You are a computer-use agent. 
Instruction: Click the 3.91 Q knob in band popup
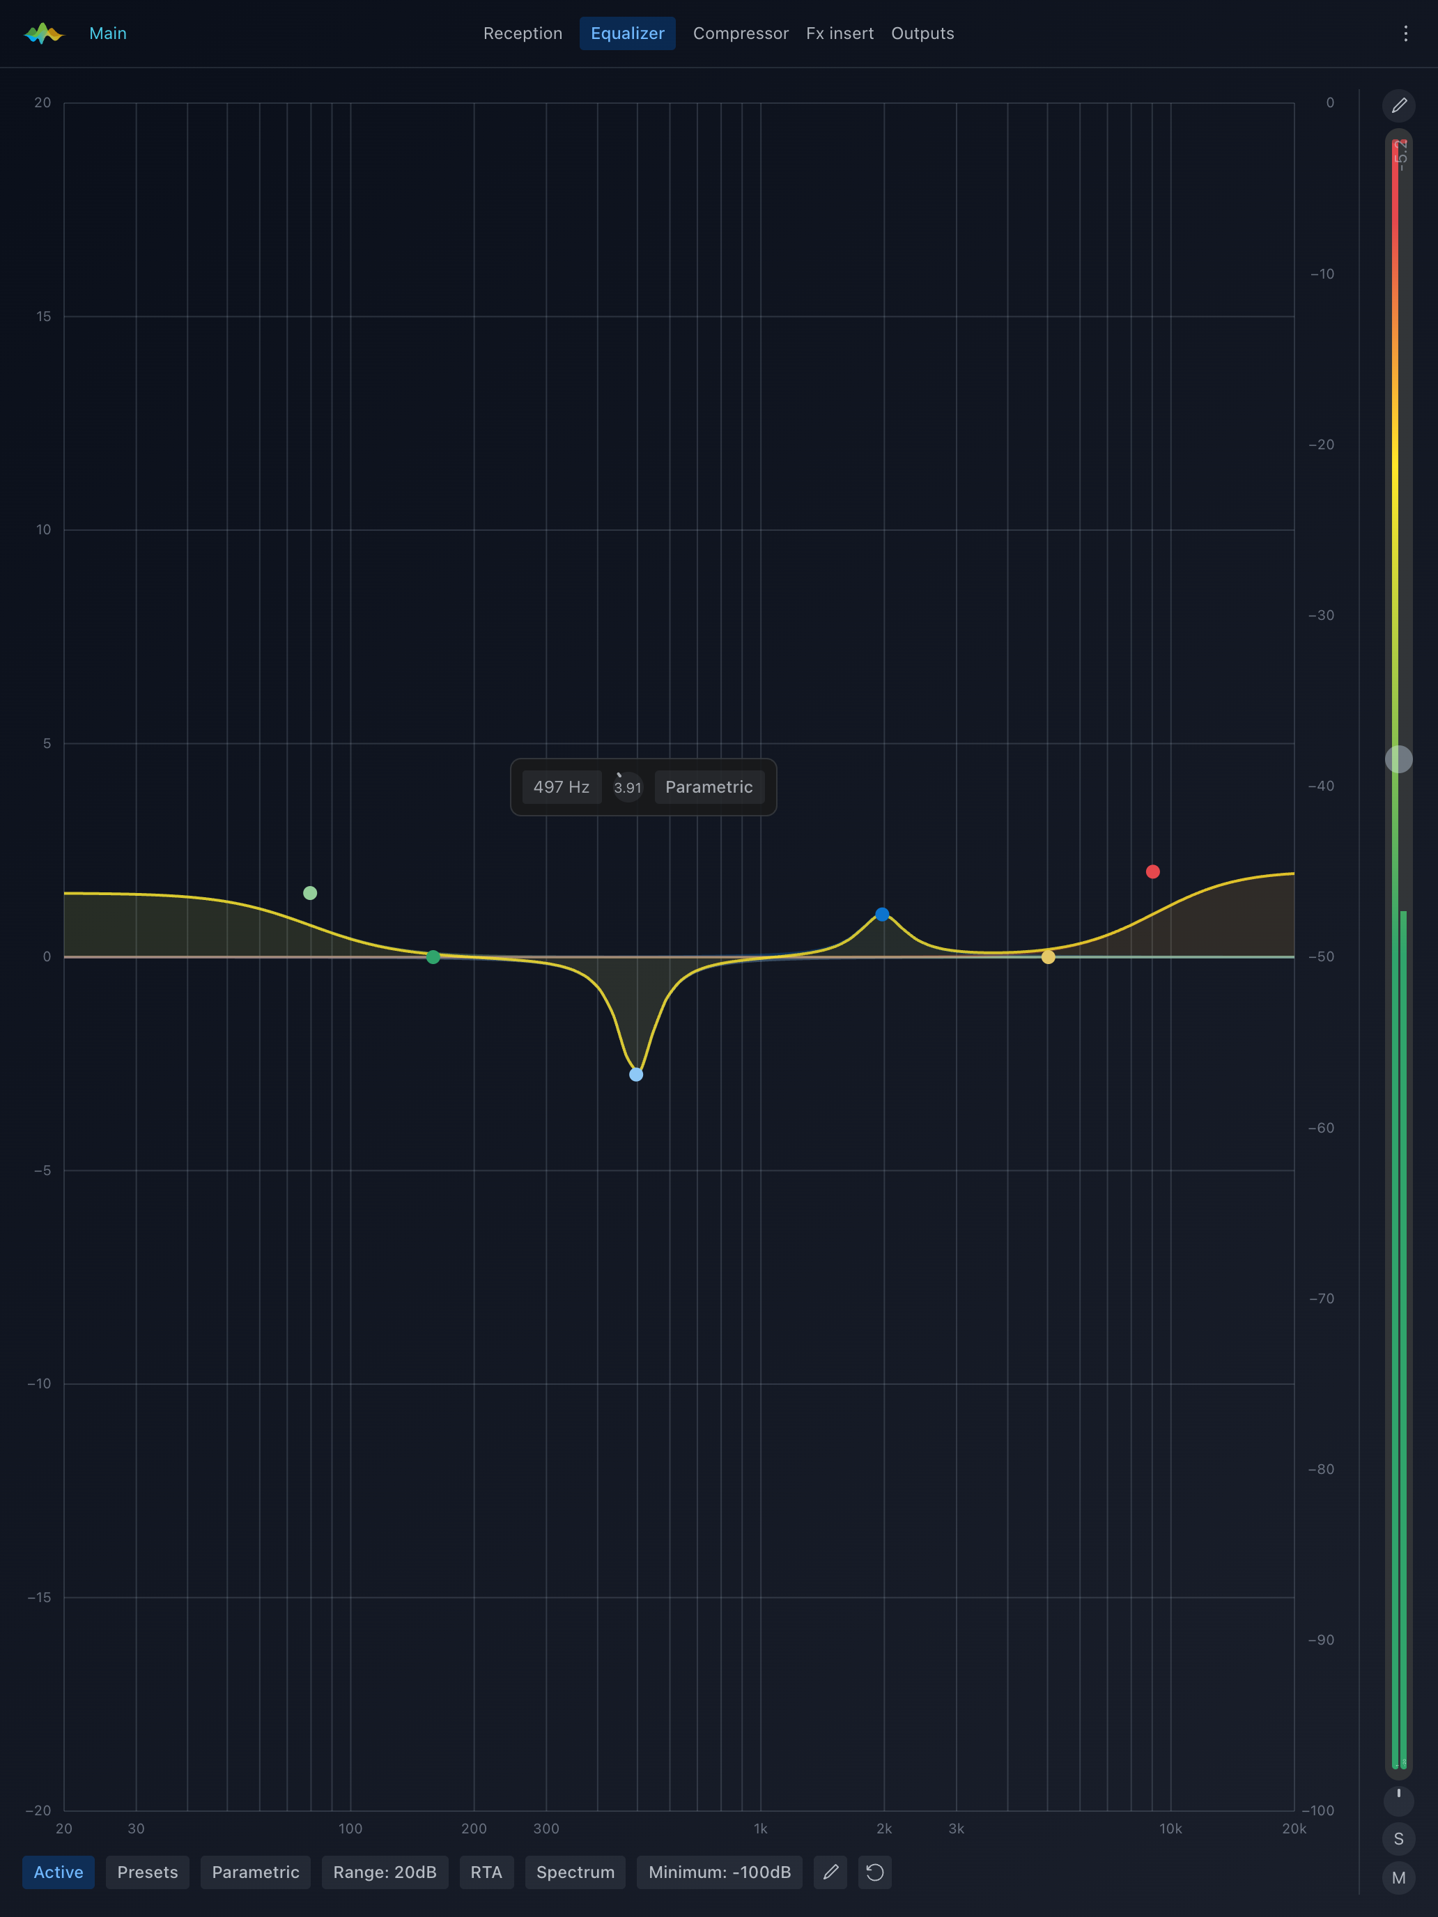(x=628, y=787)
